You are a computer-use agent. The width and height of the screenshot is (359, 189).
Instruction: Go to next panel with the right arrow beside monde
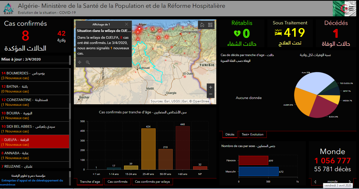tap(350, 181)
